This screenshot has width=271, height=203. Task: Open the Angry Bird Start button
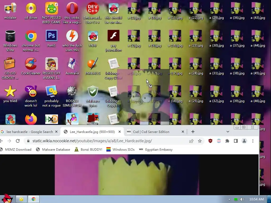point(7,199)
